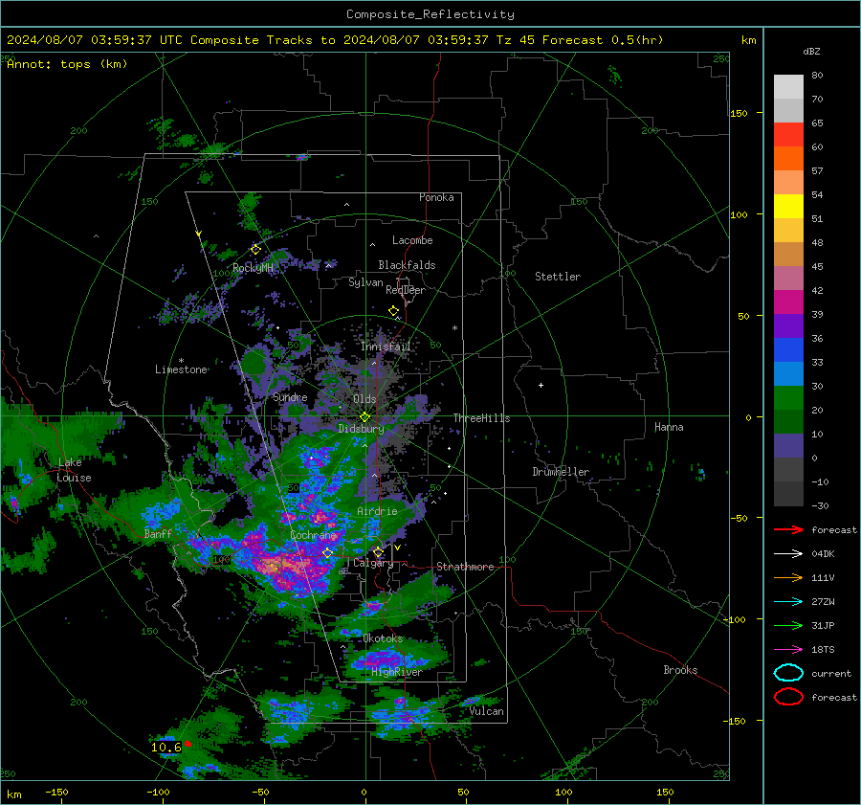This screenshot has height=805, width=861.
Task: Click the Stettler label
Action: coord(558,277)
